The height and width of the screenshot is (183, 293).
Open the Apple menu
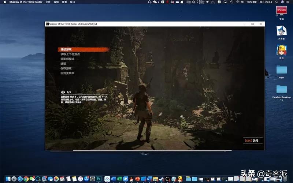(5, 2)
